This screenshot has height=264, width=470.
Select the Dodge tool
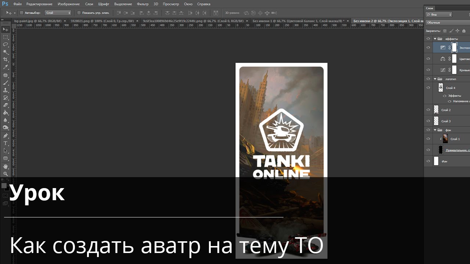coord(6,128)
